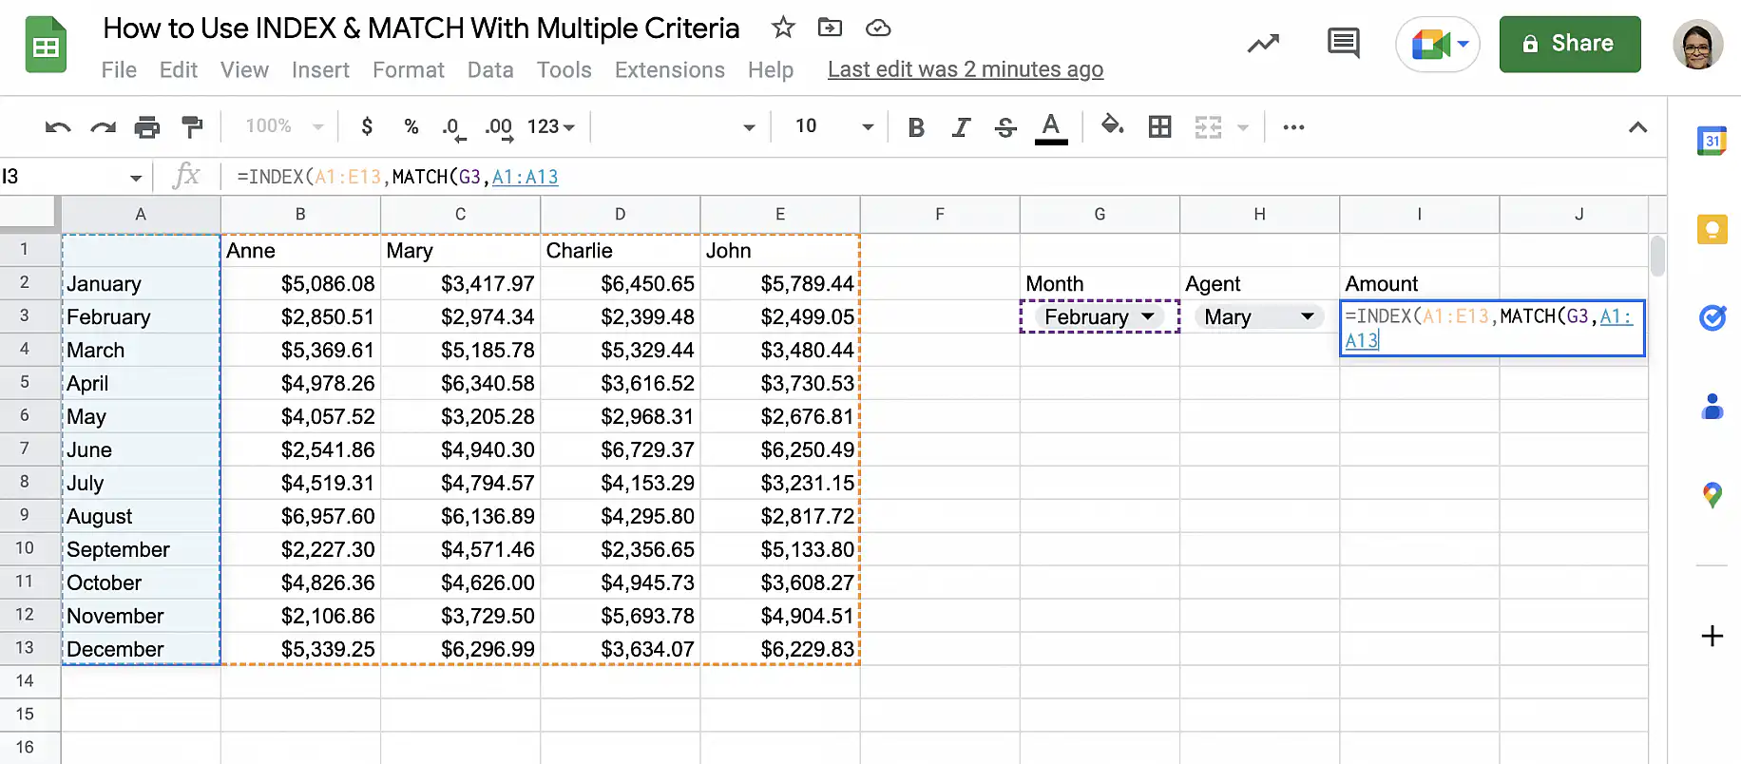Screen dimensions: 1741x764
Task: Open the zoom 100% dropdown
Action: coord(284,126)
